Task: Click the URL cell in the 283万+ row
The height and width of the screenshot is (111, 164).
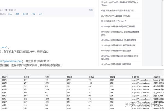Action: pyautogui.click(x=142, y=83)
